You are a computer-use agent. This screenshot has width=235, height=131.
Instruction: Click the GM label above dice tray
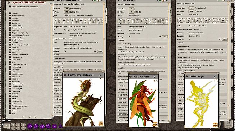tap(6, 120)
